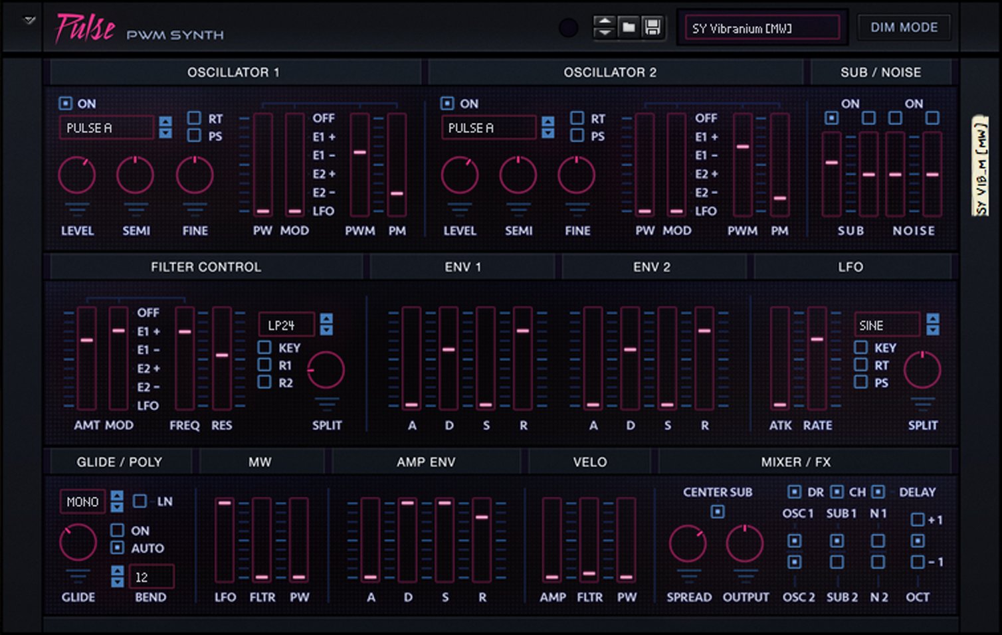
Task: Click Oscillator 1 LEVEL knob
Action: 77,175
